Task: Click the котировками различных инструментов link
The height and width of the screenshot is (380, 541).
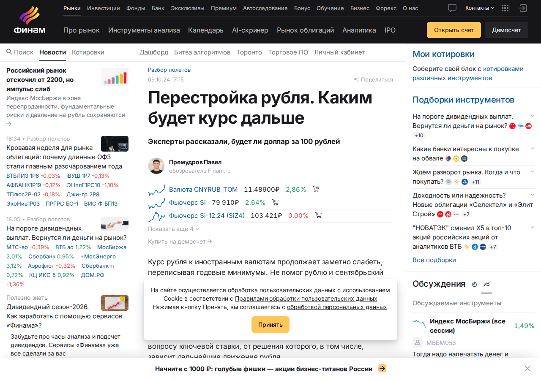Action: tap(468, 73)
